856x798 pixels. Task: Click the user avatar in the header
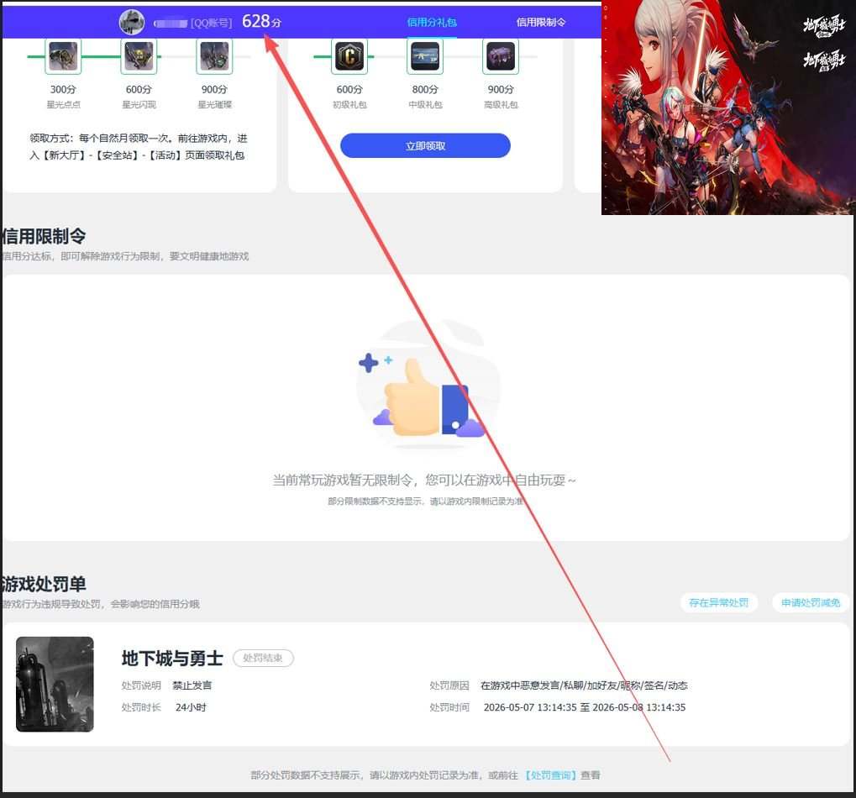pyautogui.click(x=132, y=22)
